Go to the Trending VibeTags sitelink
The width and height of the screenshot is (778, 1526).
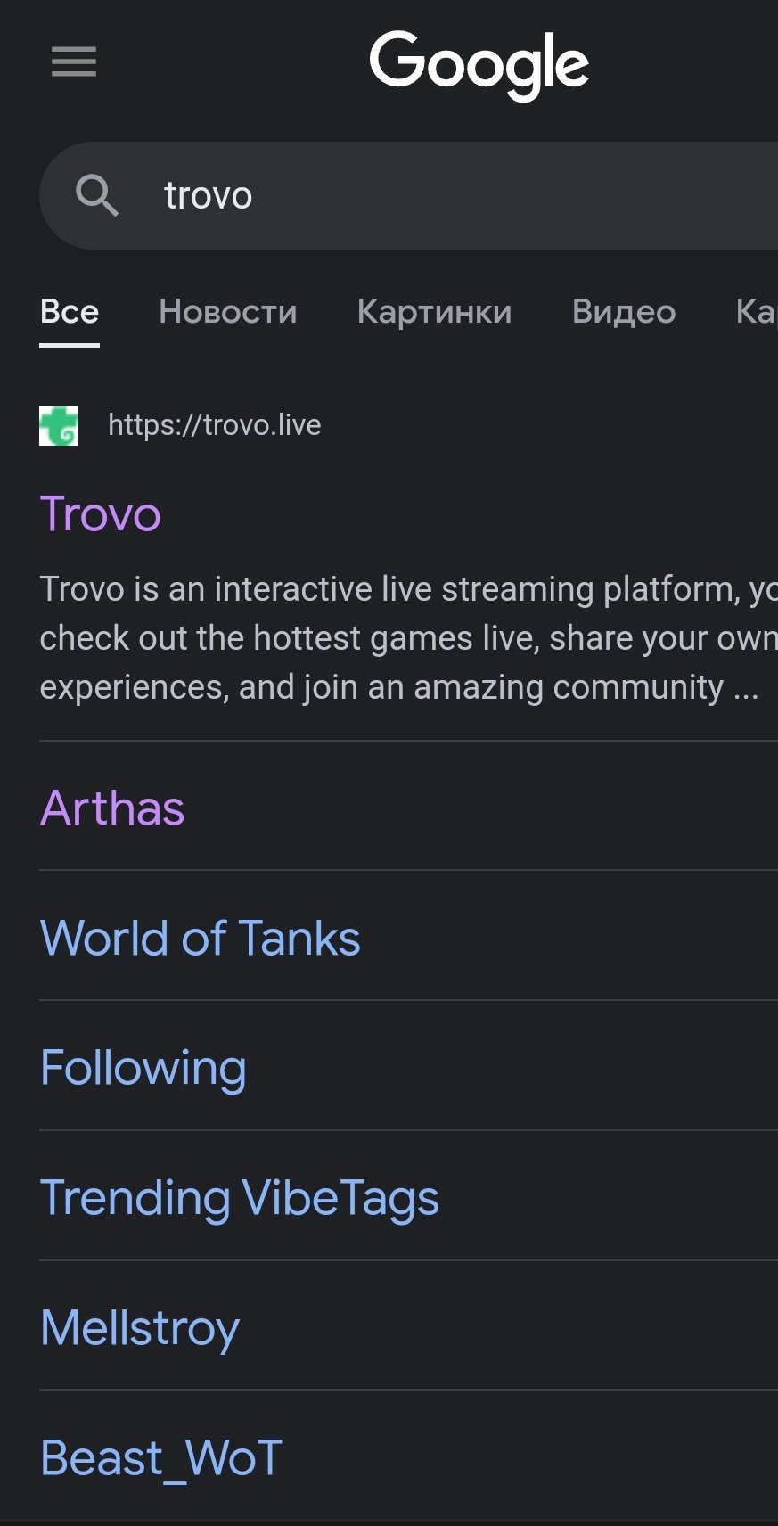click(x=240, y=1198)
